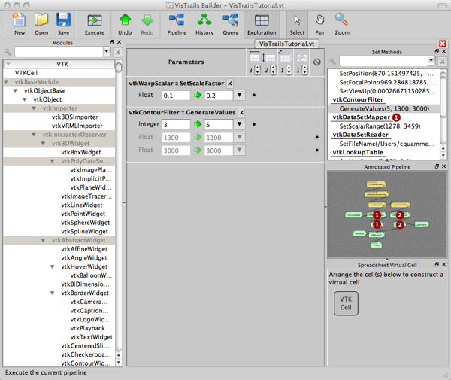Screen dimensions: 451x380
Task: Select skip radio for SetScaleFactor Float
Action: point(317,95)
